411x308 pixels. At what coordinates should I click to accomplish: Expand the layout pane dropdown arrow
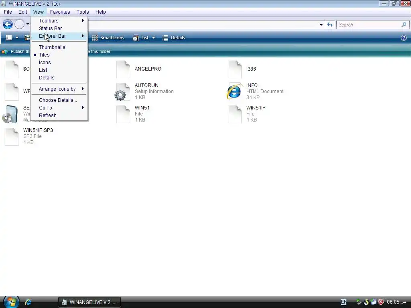[17, 38]
